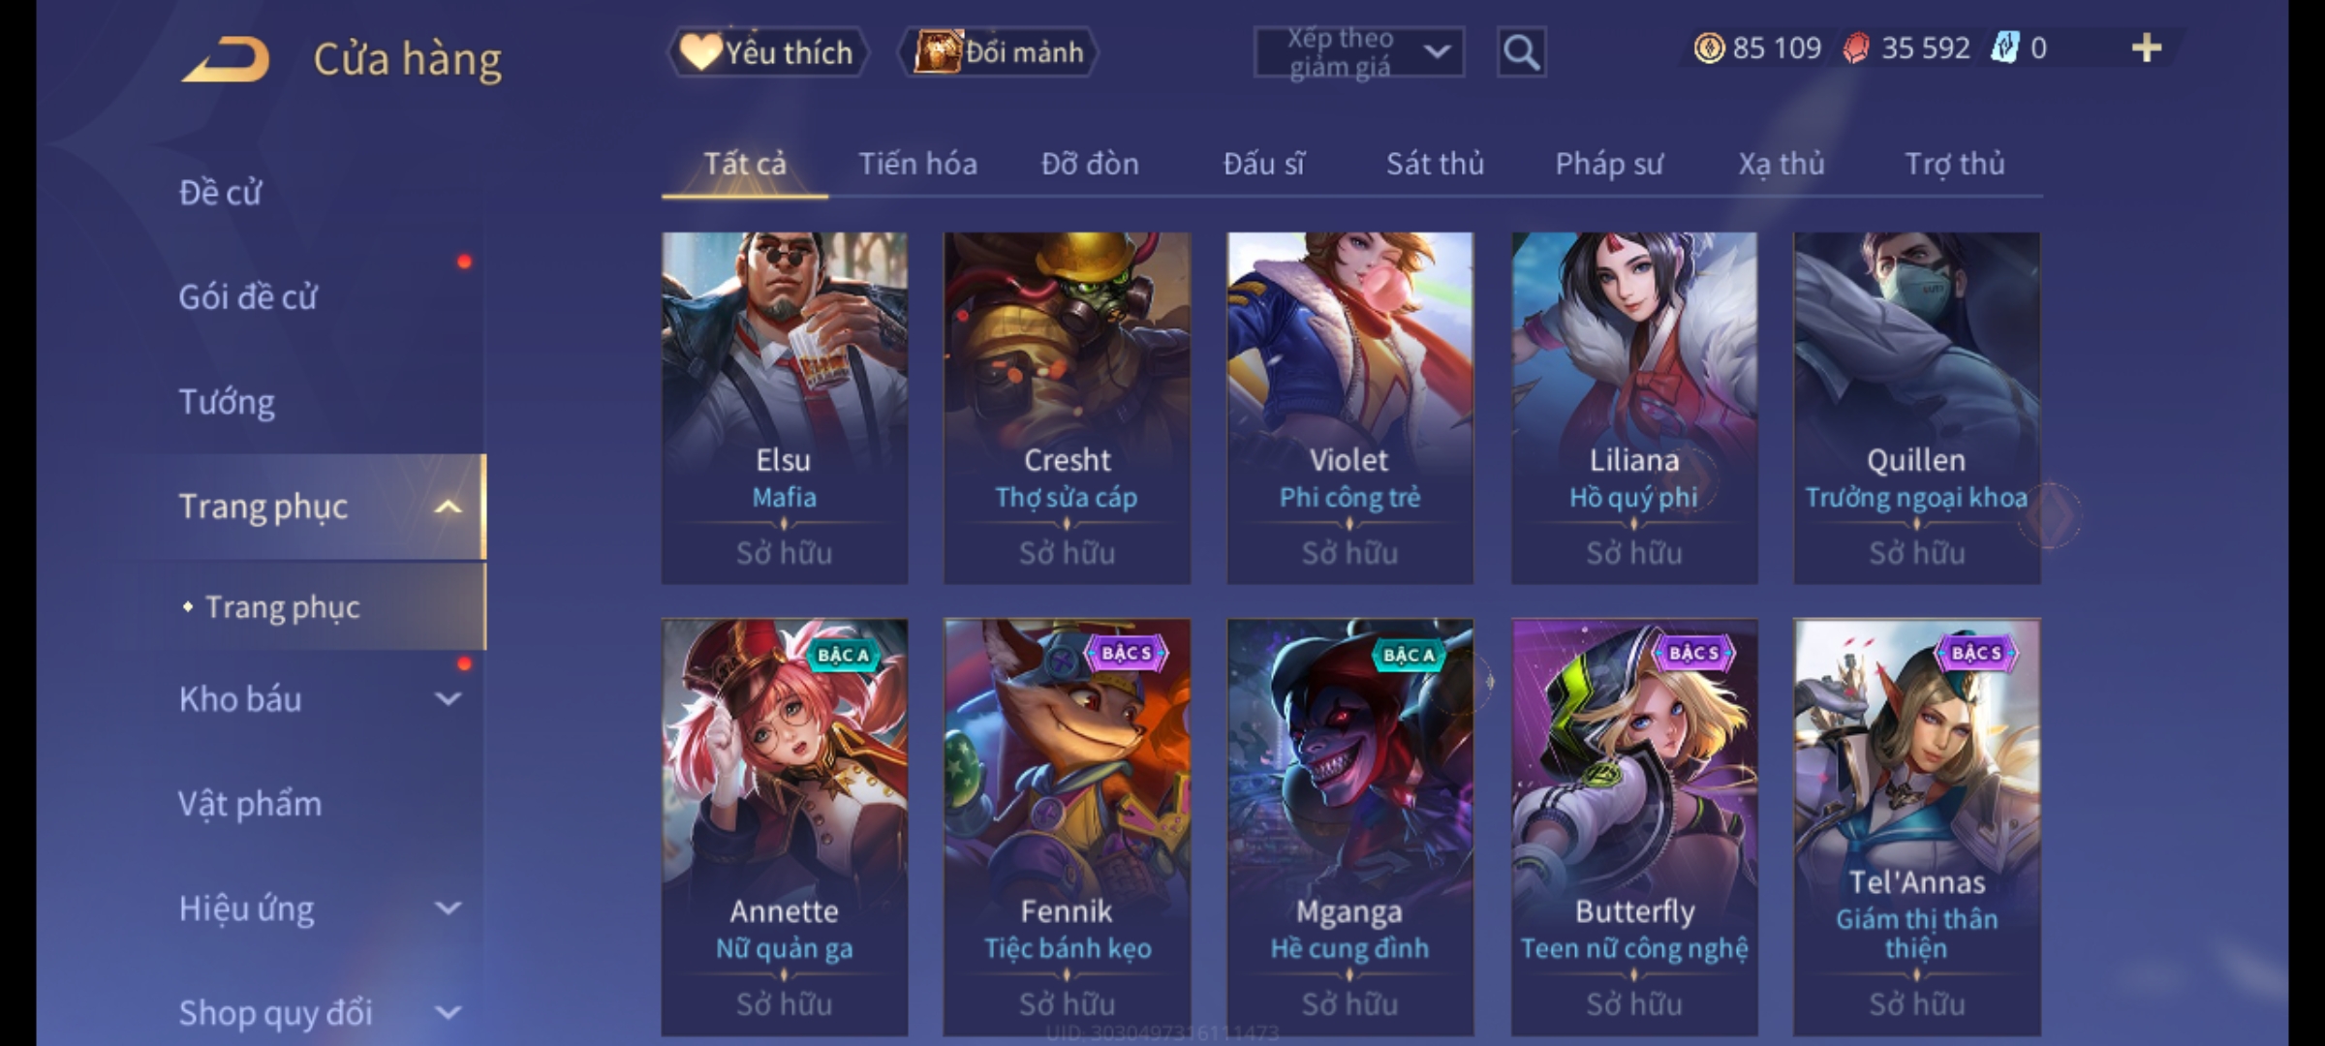Viewport: 2325px width, 1046px height.
Task: Select the Tiến hóa filter tab
Action: tap(917, 164)
